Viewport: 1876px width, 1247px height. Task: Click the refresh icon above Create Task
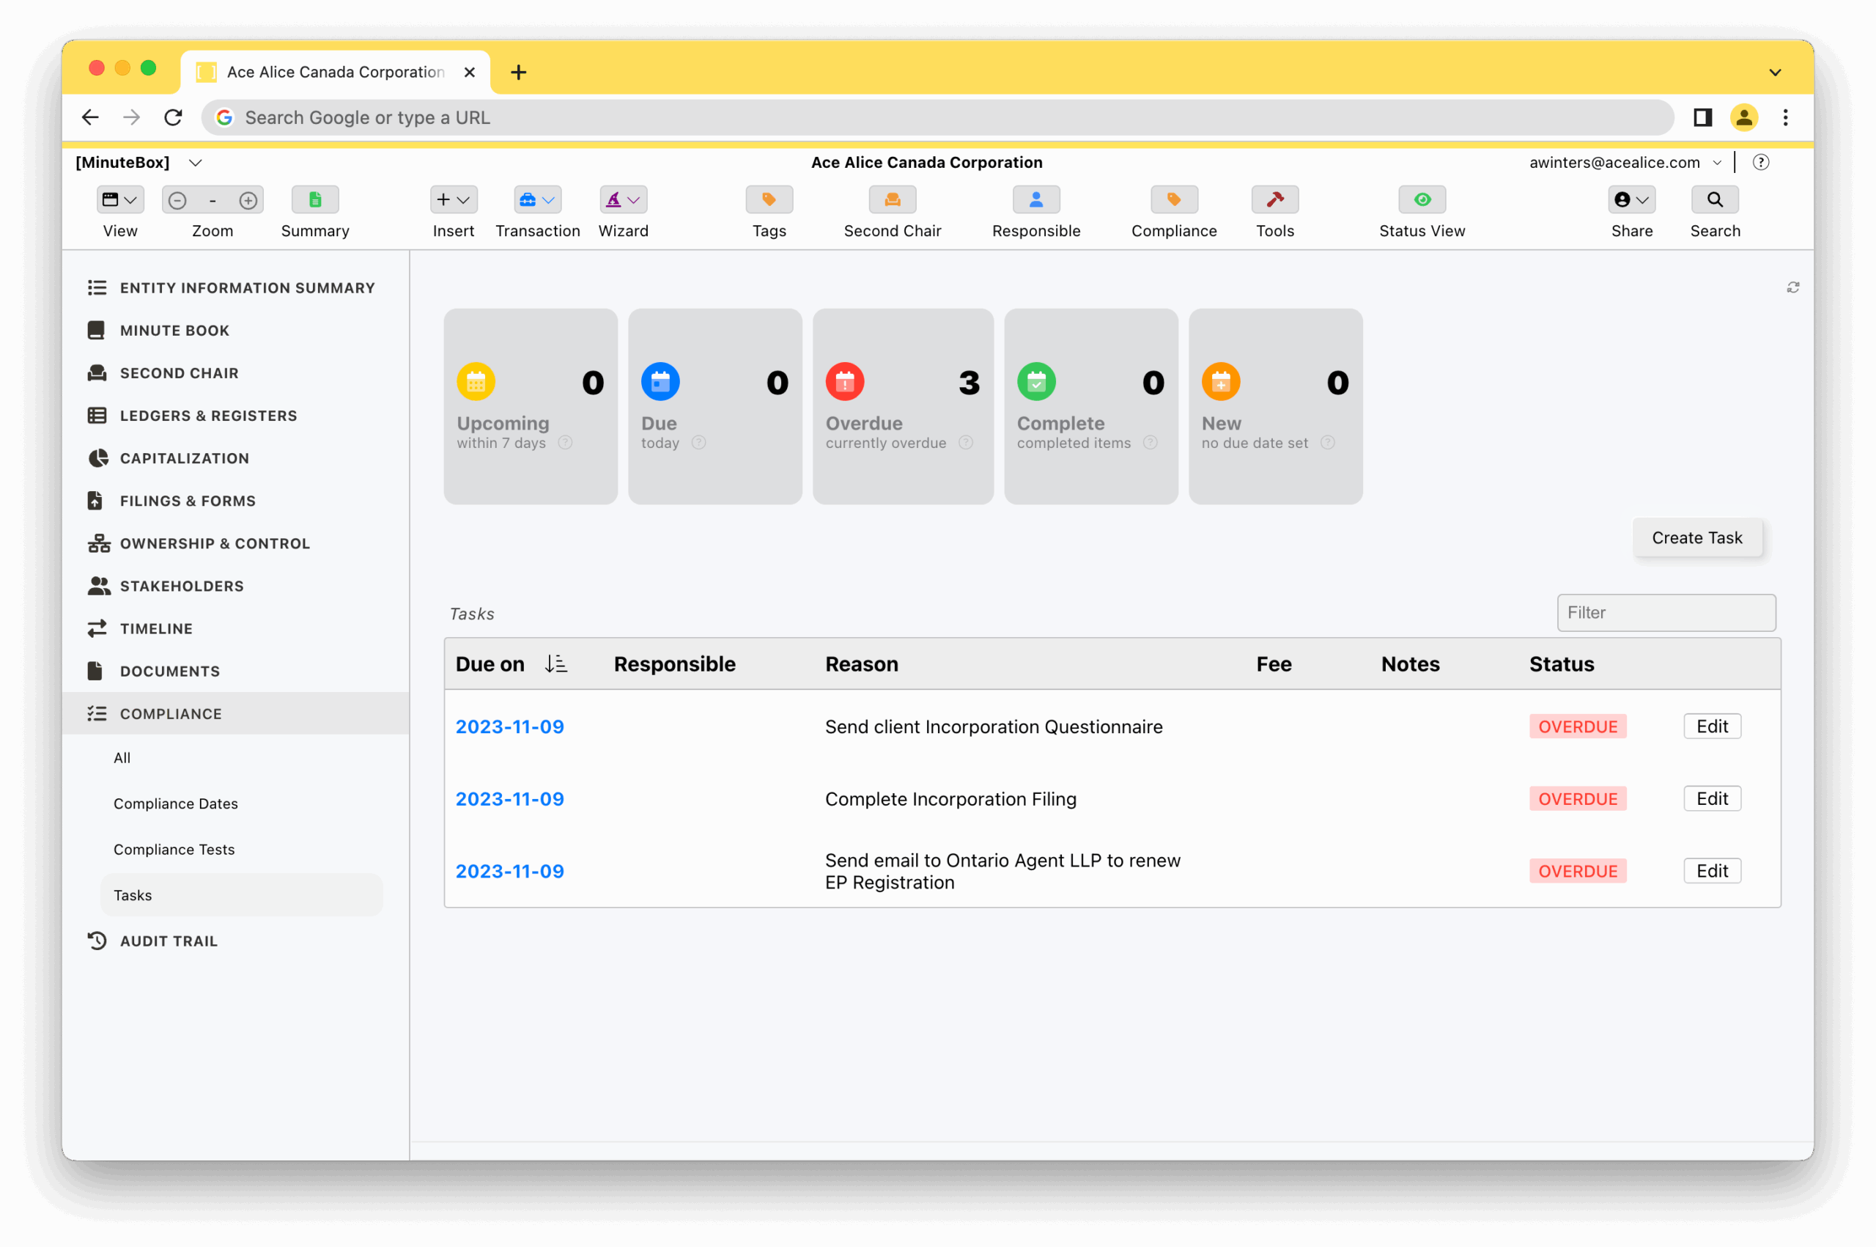(x=1792, y=287)
